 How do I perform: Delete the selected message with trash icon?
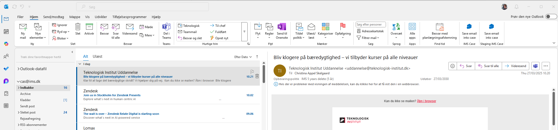257,76
